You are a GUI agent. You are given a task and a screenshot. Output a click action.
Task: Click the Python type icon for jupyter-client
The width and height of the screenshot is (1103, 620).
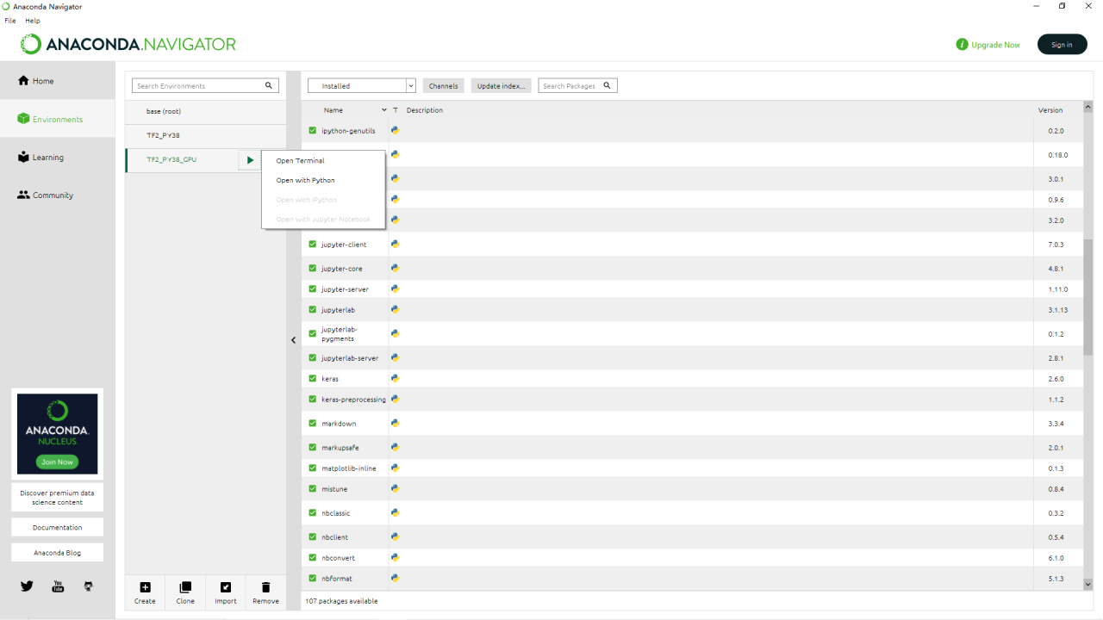[395, 244]
